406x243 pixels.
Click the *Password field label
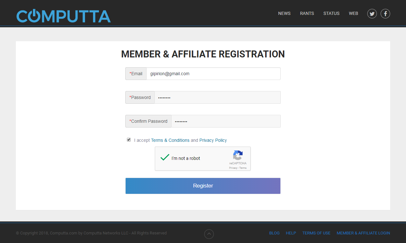[x=140, y=97]
